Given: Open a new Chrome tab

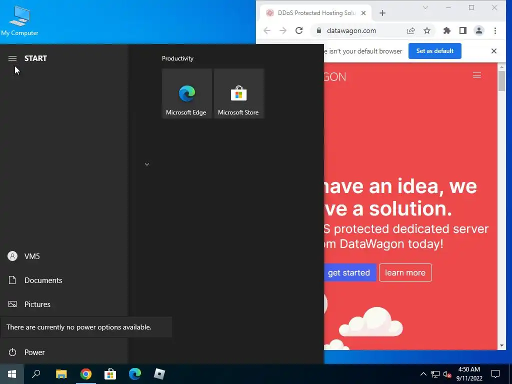Looking at the screenshot, I should click(382, 13).
